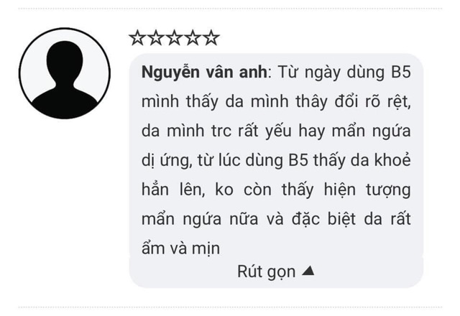The image size is (460, 316).
Task: Choose the third rating star
Action: tap(174, 38)
